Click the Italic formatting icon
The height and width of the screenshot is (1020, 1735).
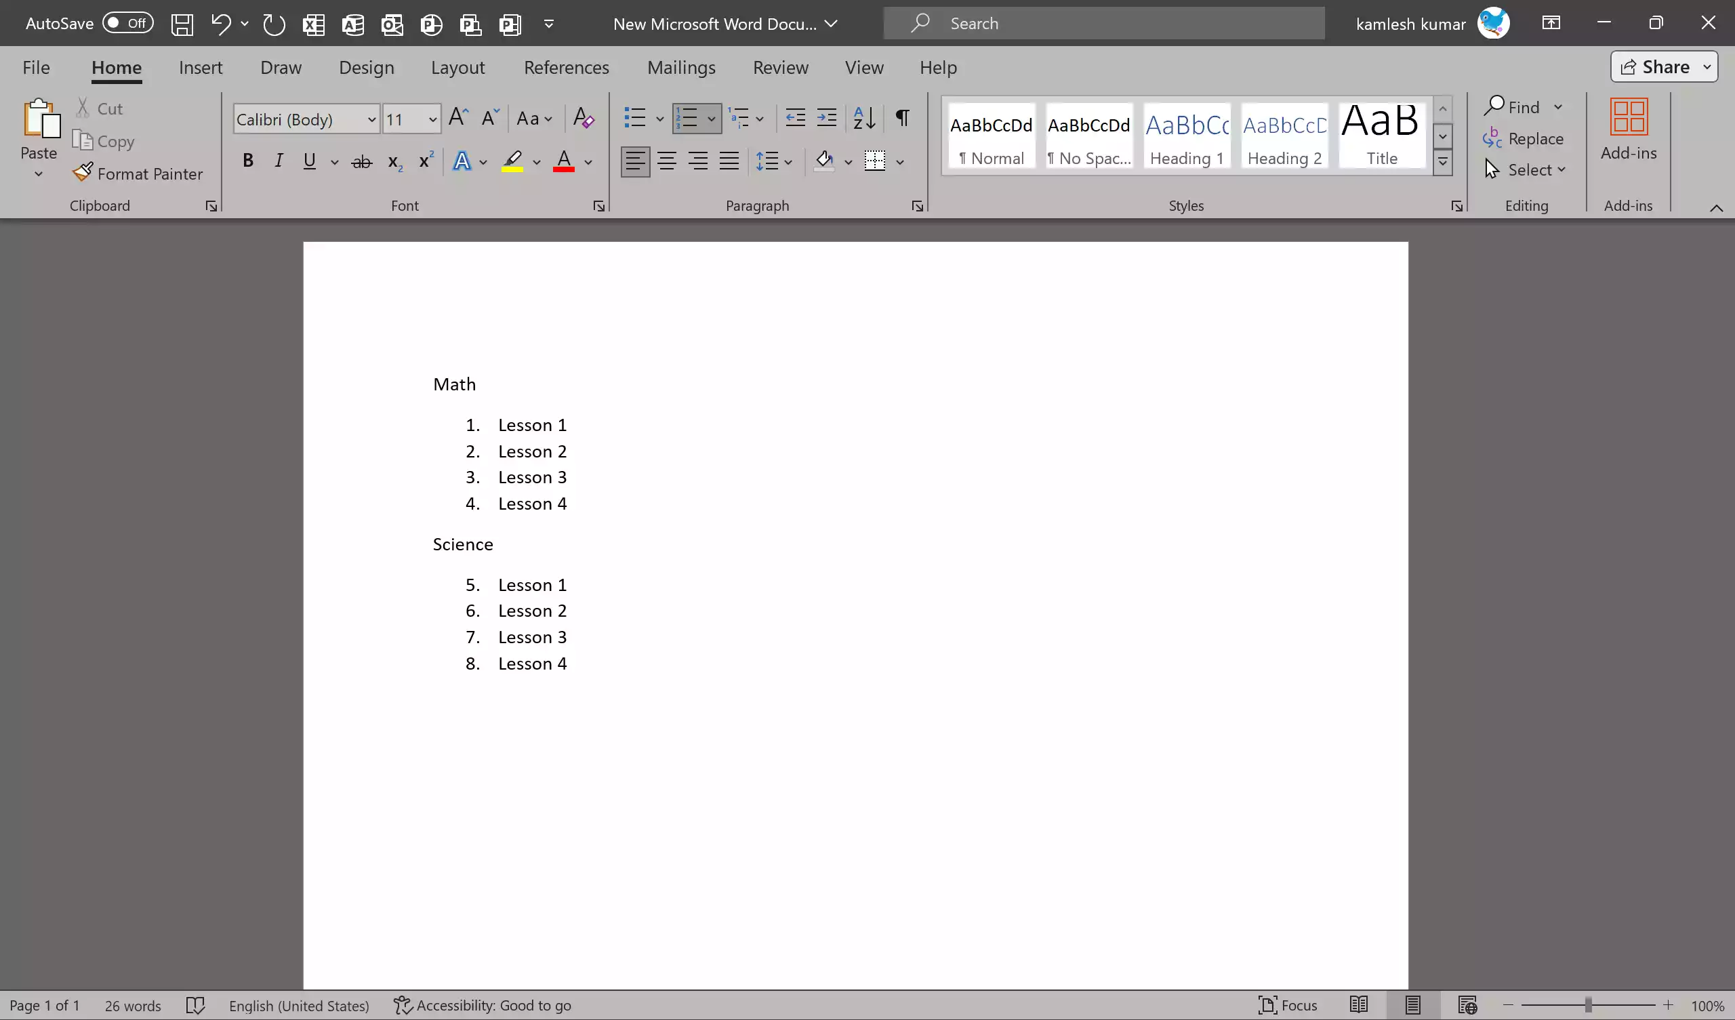[x=278, y=161]
